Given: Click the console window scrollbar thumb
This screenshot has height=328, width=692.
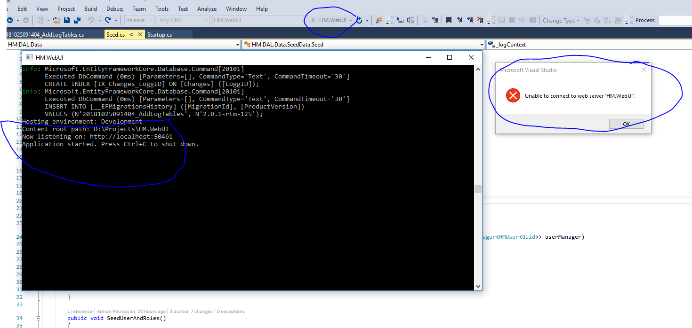Looking at the screenshot, I should click(x=478, y=189).
